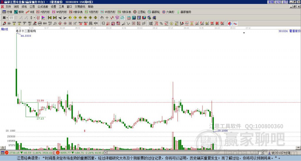
Task: Open the T数字表 time number table
Action: (124, 12)
